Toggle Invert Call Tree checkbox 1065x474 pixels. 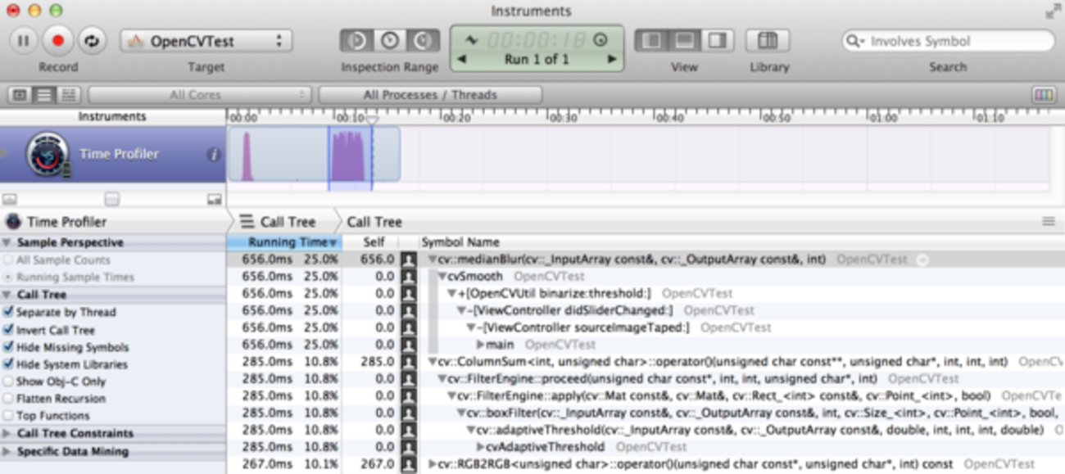click(x=8, y=330)
